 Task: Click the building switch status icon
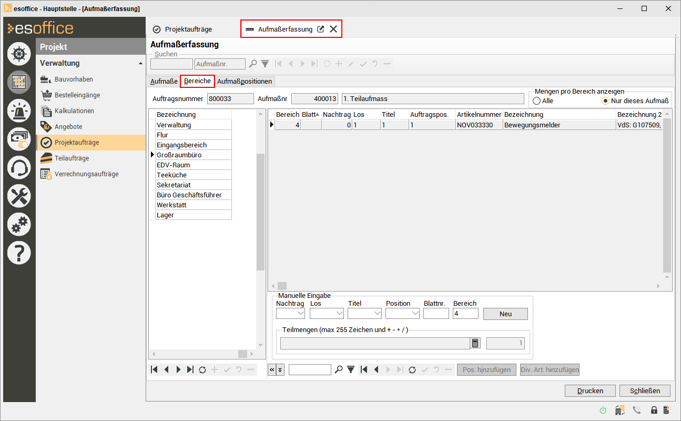click(x=619, y=410)
